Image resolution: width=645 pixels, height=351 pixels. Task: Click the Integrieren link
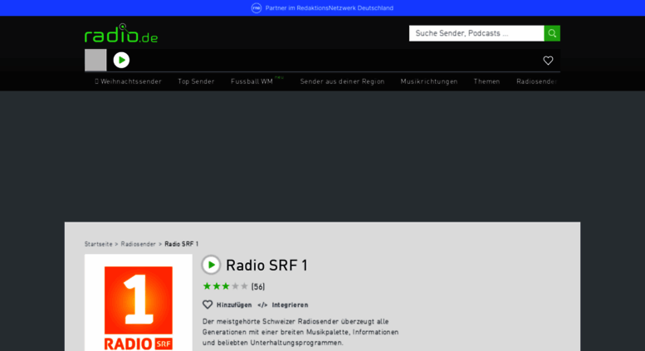pyautogui.click(x=290, y=305)
